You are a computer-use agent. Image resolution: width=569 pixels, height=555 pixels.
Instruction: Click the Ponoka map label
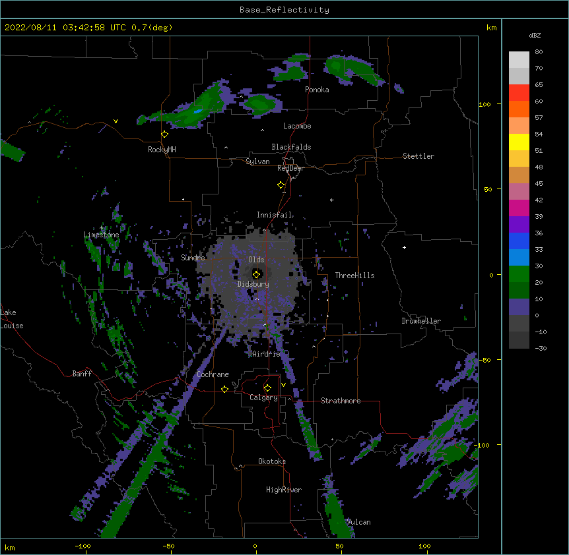coord(317,90)
